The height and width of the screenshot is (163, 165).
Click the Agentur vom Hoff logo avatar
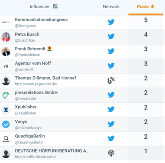coord(6,66)
